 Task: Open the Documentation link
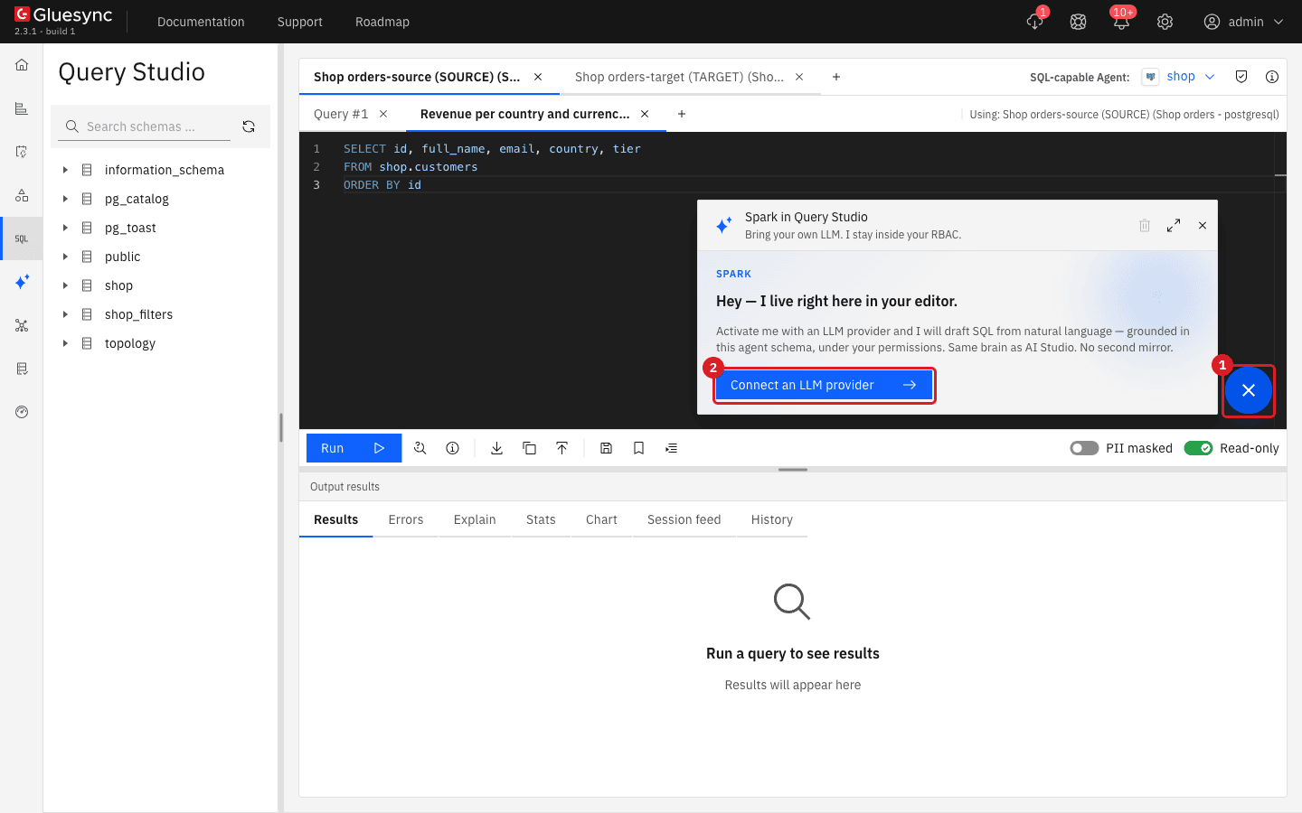[201, 22]
